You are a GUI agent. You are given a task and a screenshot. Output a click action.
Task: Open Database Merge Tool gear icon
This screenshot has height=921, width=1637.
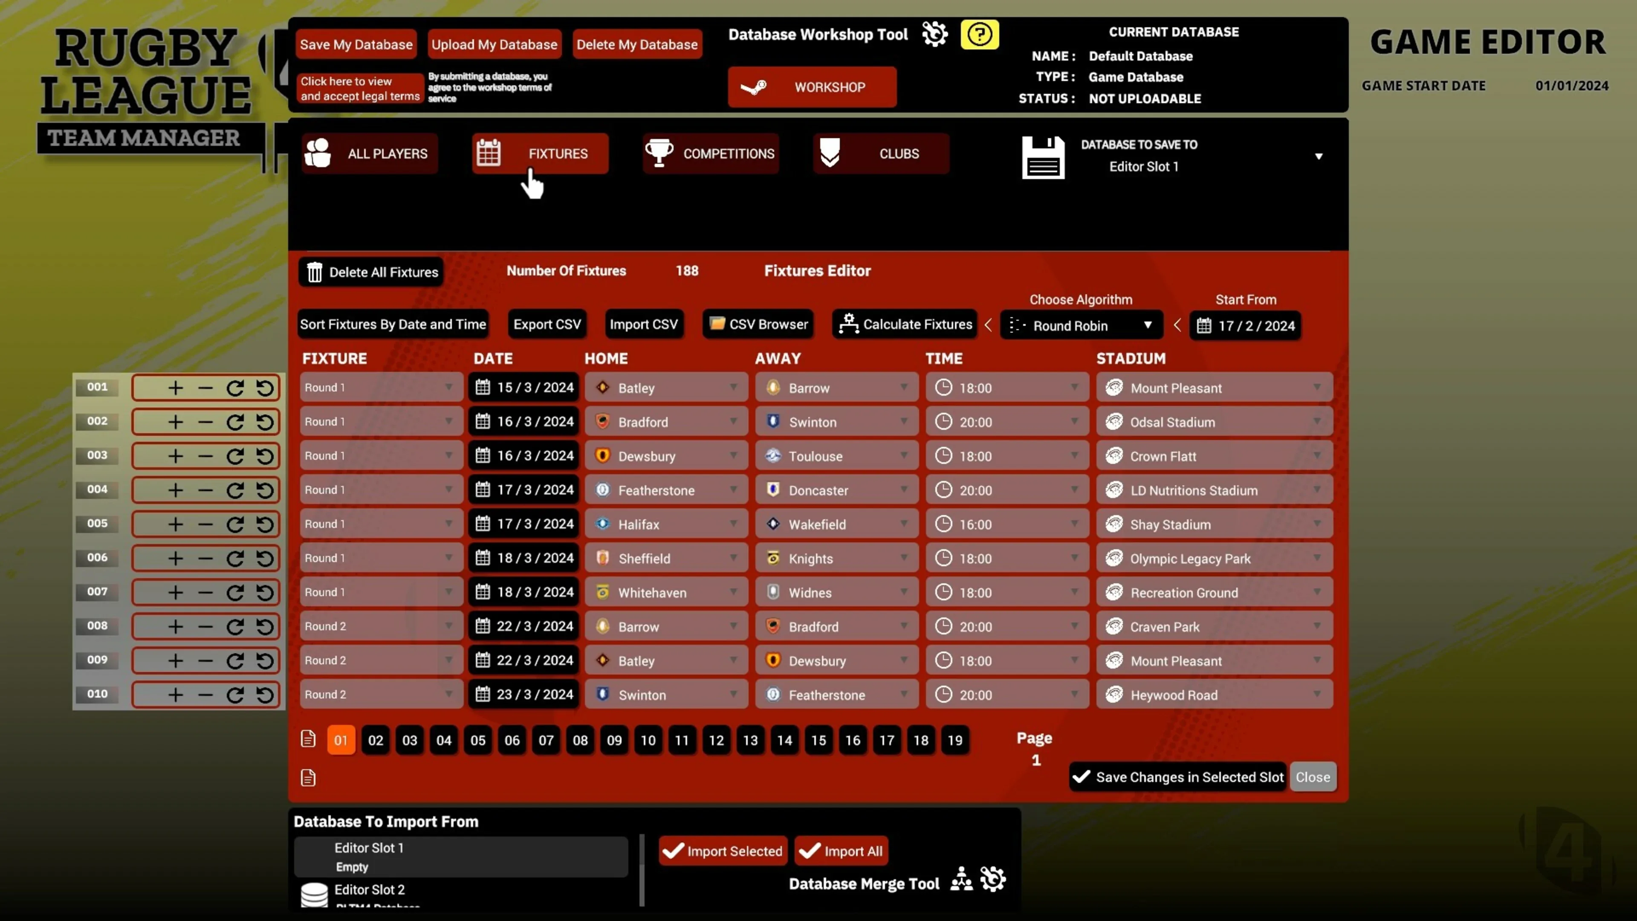point(992,879)
